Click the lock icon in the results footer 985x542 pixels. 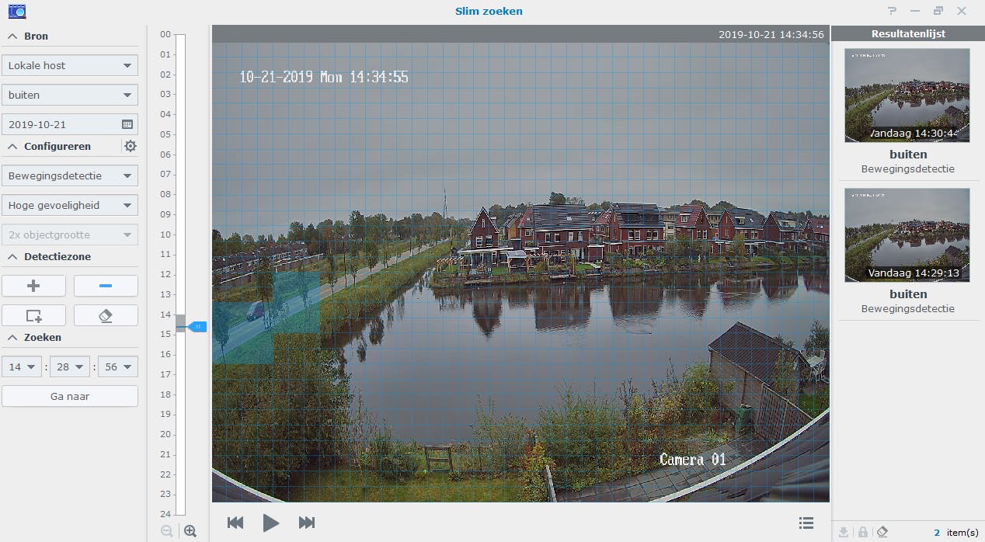click(x=862, y=532)
